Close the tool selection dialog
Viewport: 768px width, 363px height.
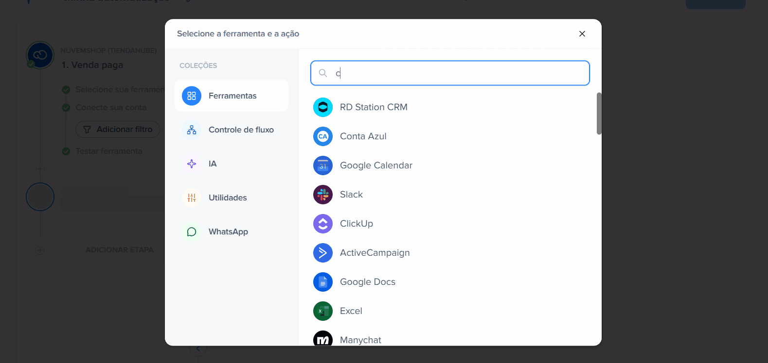click(x=582, y=33)
